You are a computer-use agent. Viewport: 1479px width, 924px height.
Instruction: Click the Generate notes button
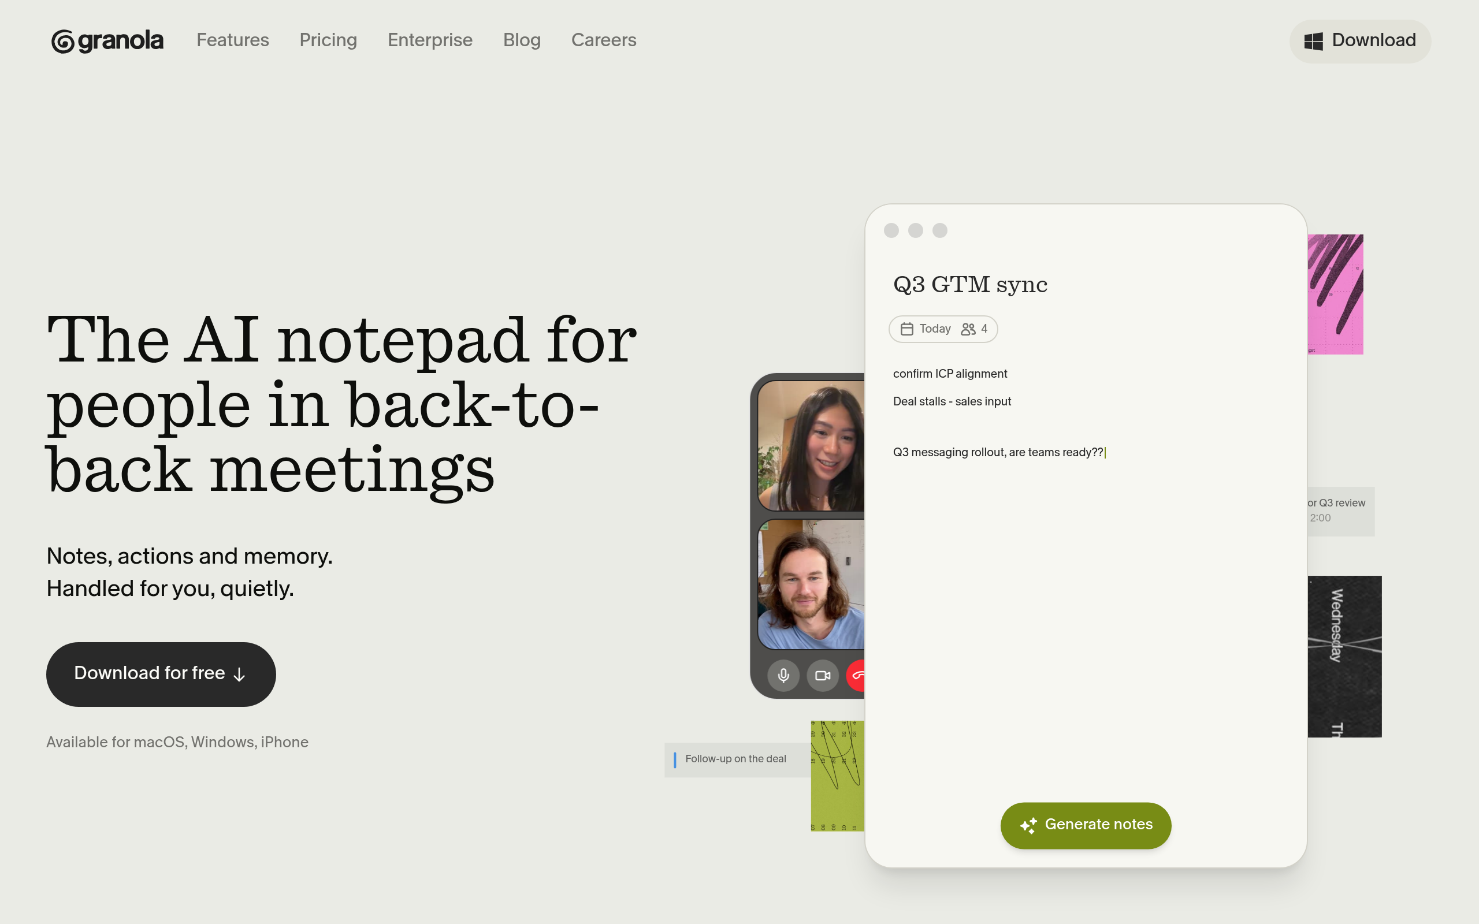coord(1086,825)
